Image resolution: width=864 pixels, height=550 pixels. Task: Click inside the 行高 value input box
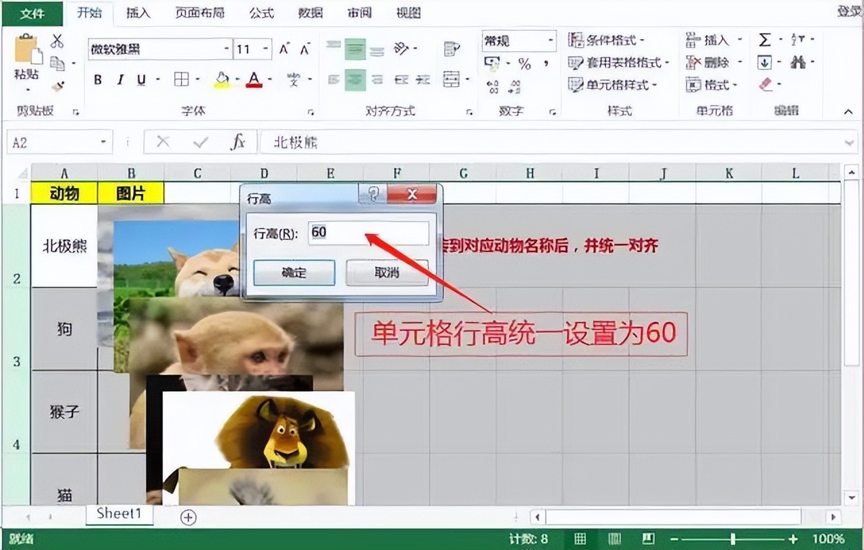pos(369,233)
